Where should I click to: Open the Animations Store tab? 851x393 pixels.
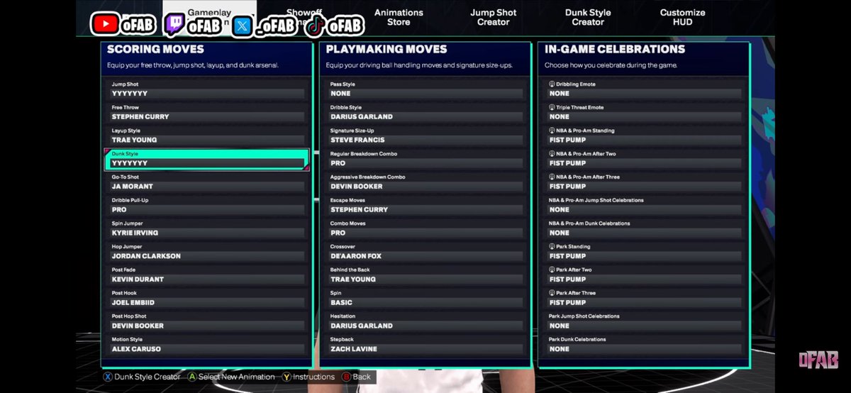(x=399, y=17)
